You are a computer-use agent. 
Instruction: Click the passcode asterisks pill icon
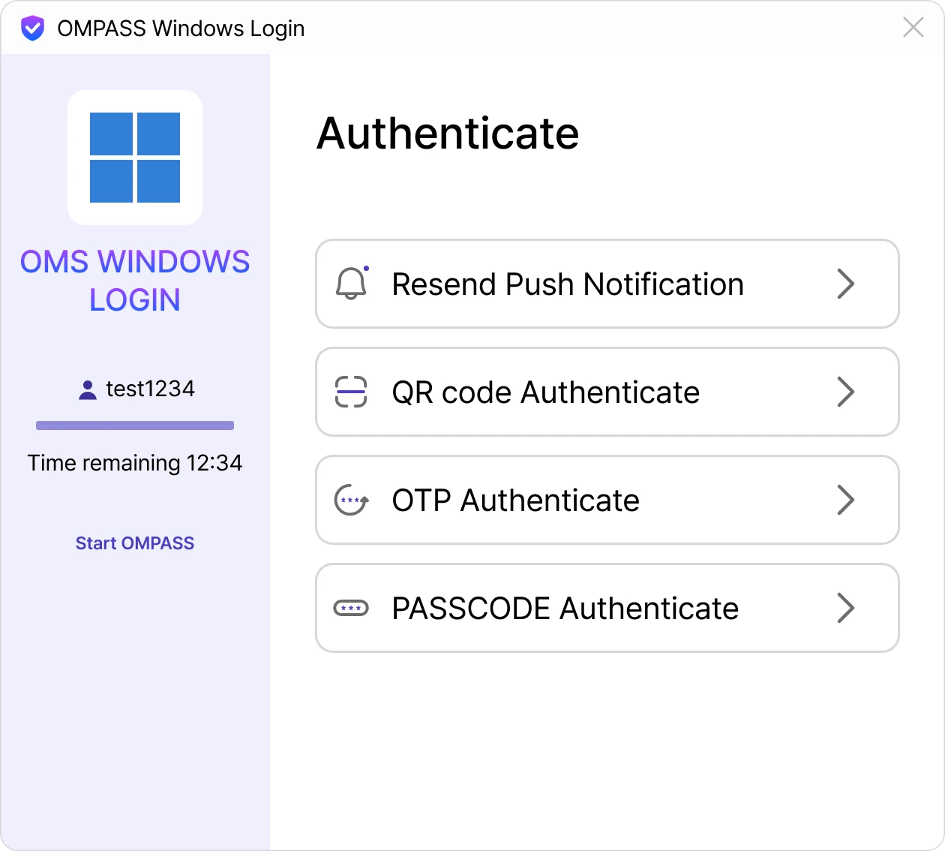click(x=351, y=608)
